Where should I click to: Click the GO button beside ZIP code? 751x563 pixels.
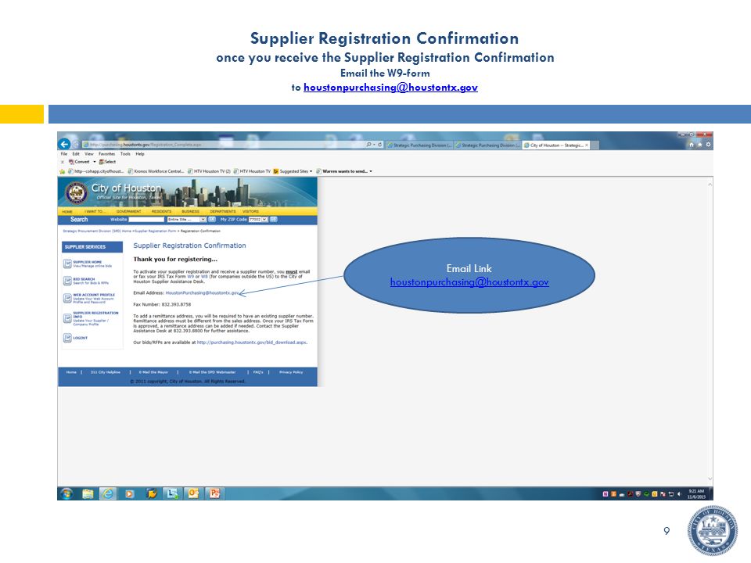coord(274,219)
